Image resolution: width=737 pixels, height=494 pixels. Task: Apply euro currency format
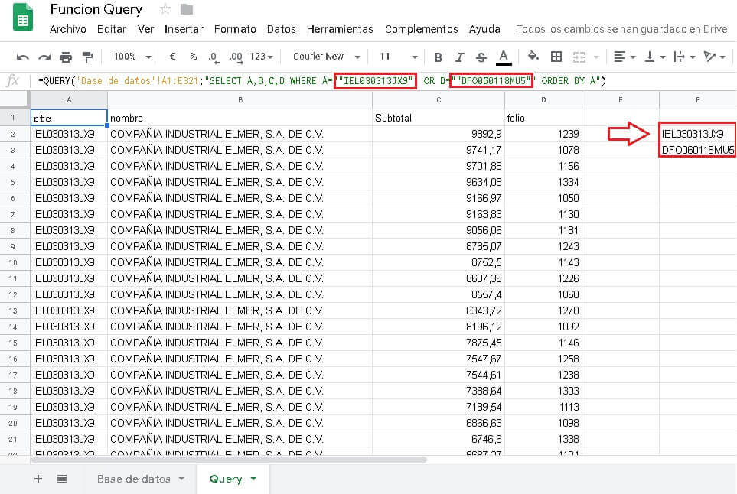tap(172, 57)
